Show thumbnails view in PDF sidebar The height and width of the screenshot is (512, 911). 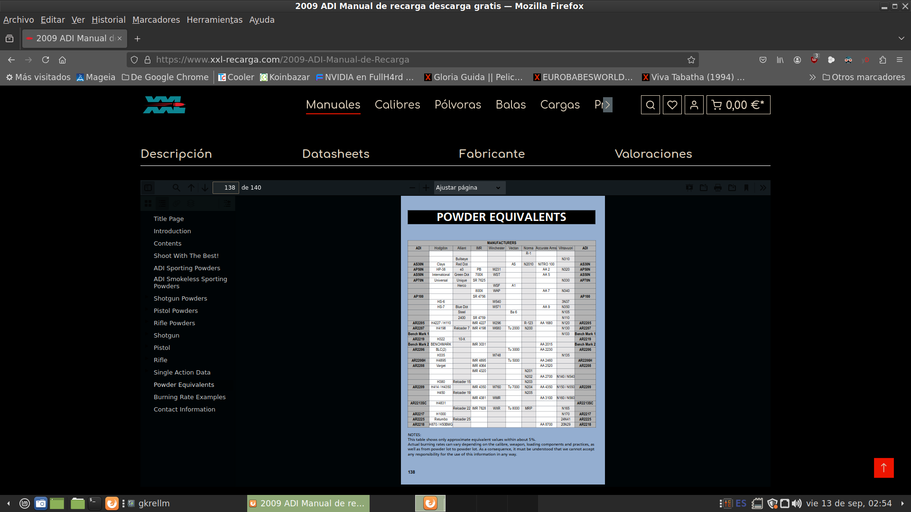tap(148, 203)
